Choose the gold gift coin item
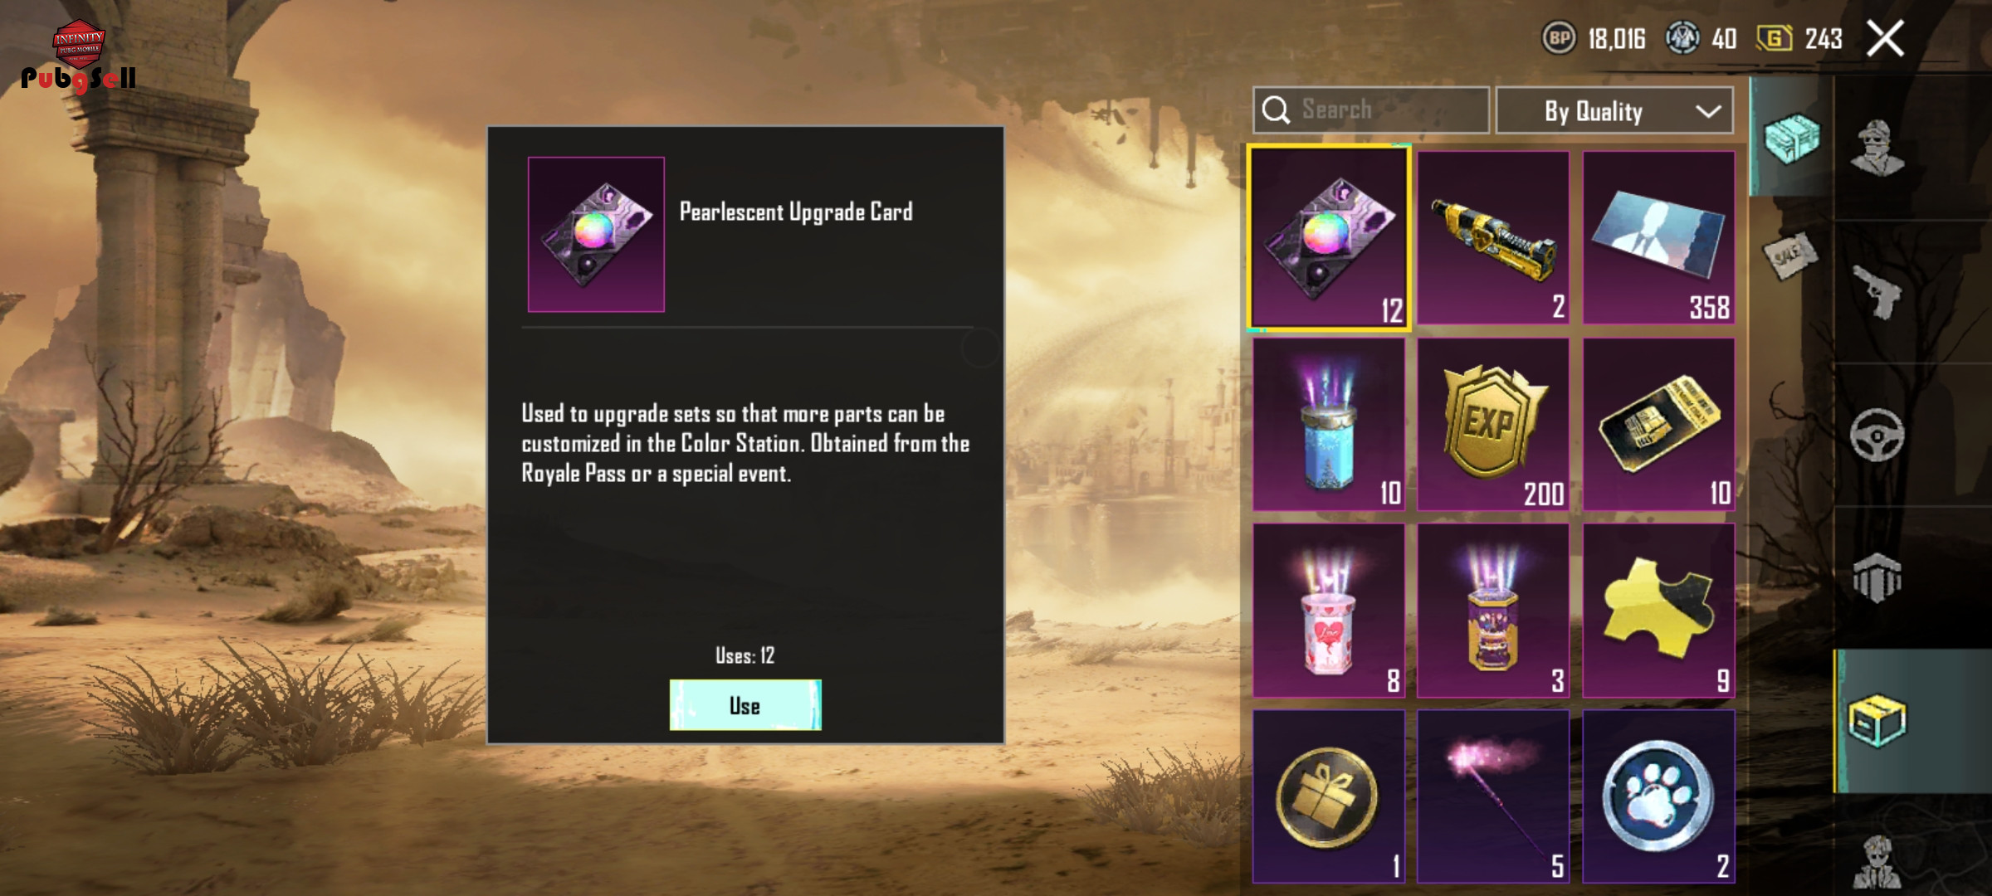The width and height of the screenshot is (1992, 896). pos(1328,796)
